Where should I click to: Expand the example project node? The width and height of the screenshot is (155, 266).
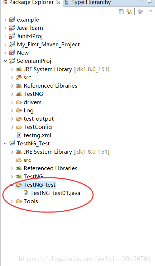click(x=5, y=20)
